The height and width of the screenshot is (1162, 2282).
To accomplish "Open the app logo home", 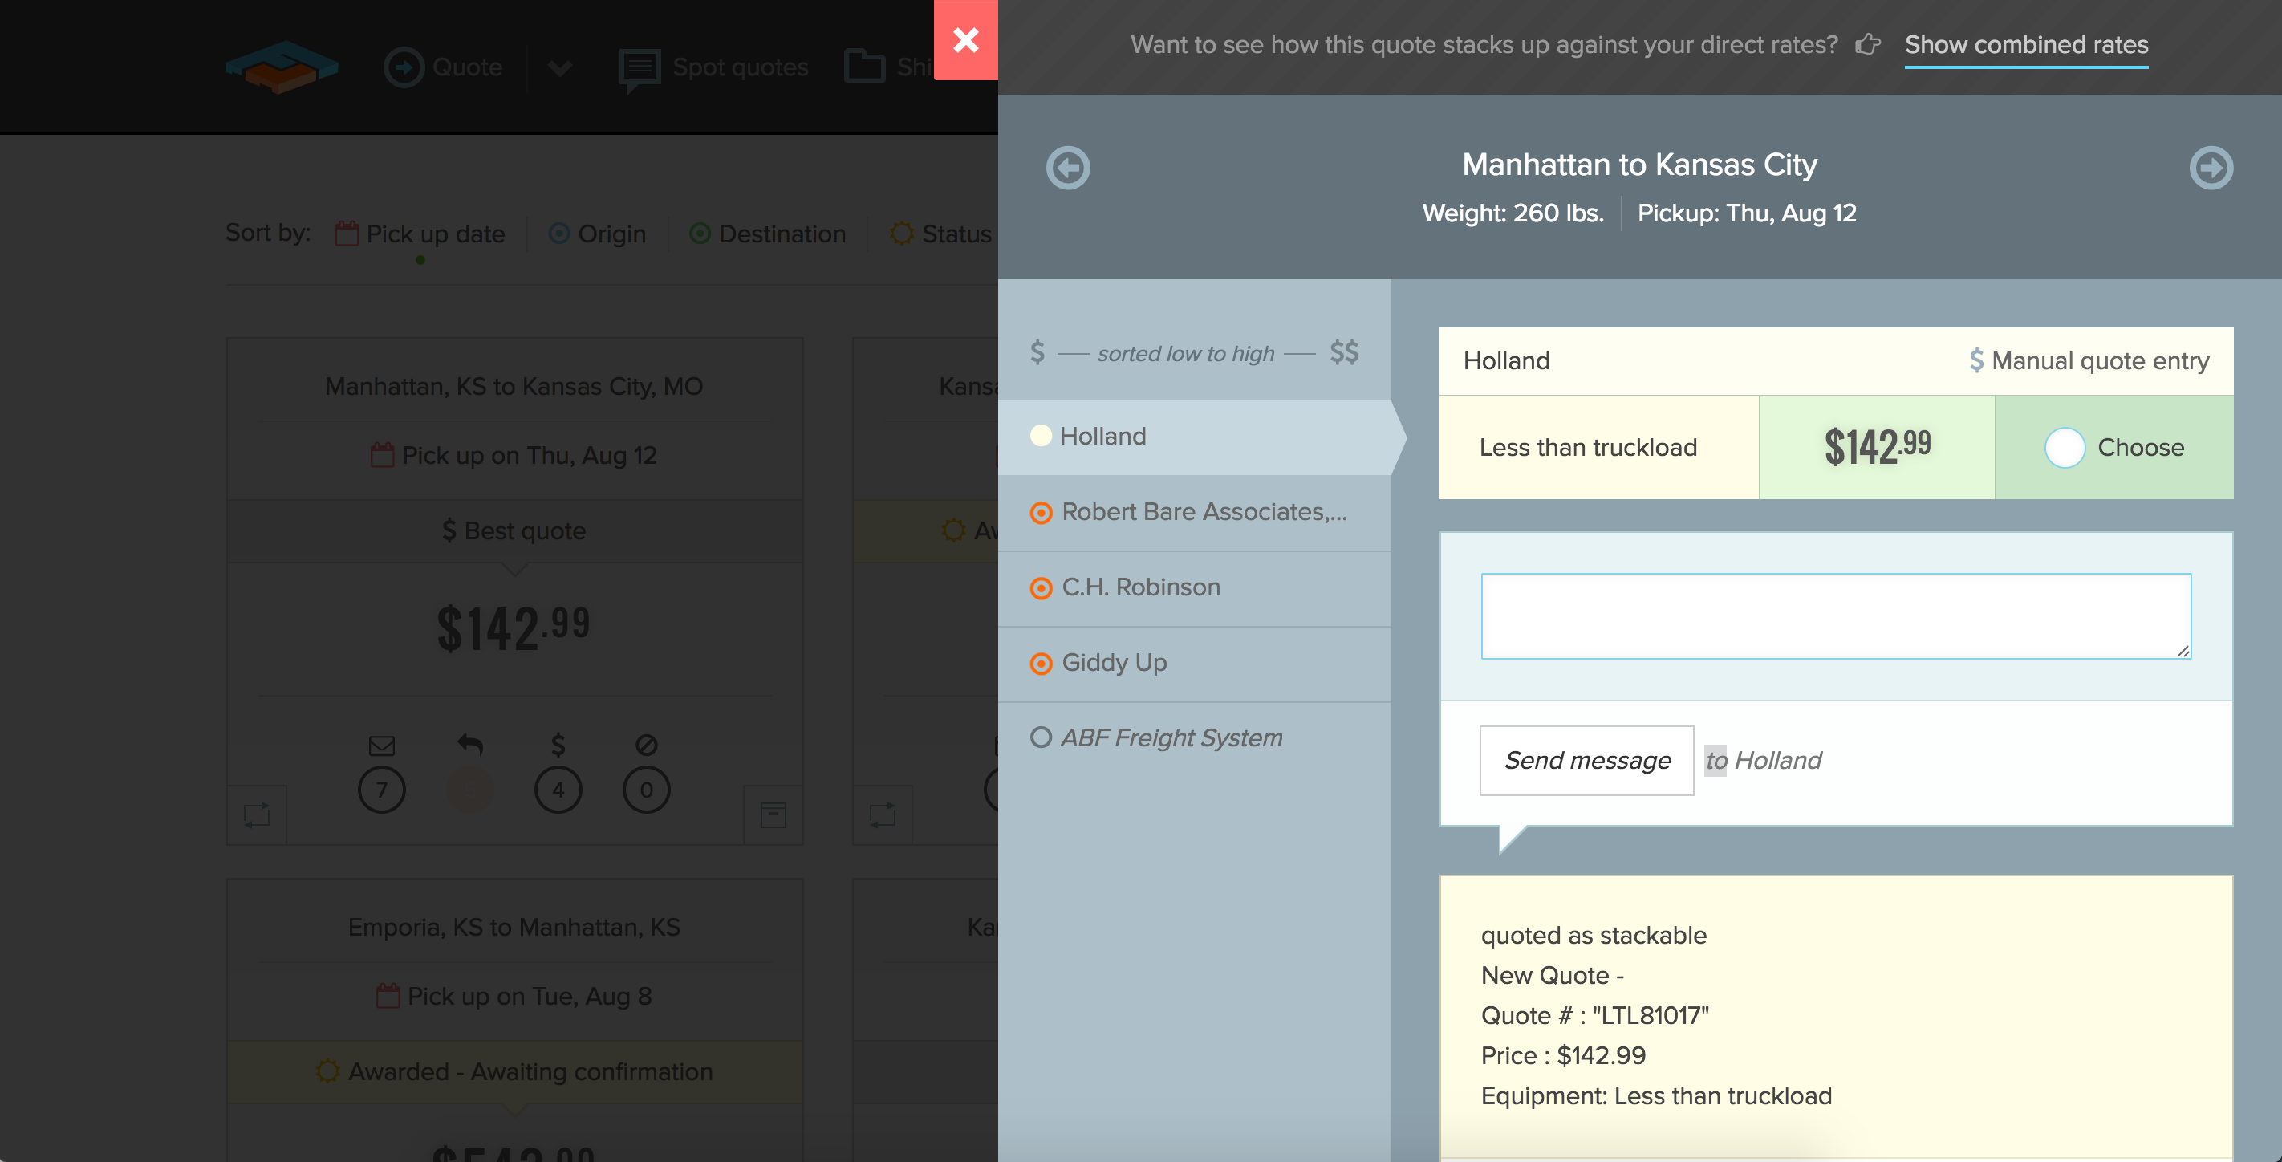I will click(282, 67).
